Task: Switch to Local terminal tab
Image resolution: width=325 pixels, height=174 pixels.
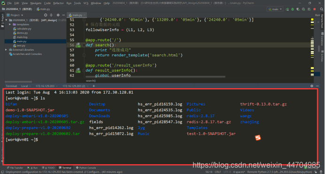Action: coord(24,86)
